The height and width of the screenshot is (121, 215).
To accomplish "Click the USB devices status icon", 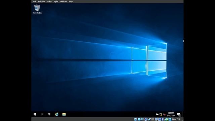I will click(x=149, y=119).
